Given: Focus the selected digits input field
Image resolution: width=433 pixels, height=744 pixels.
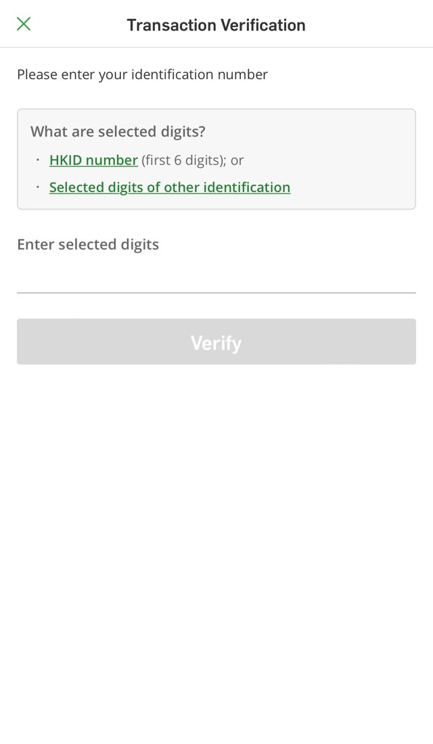Looking at the screenshot, I should pos(216,276).
